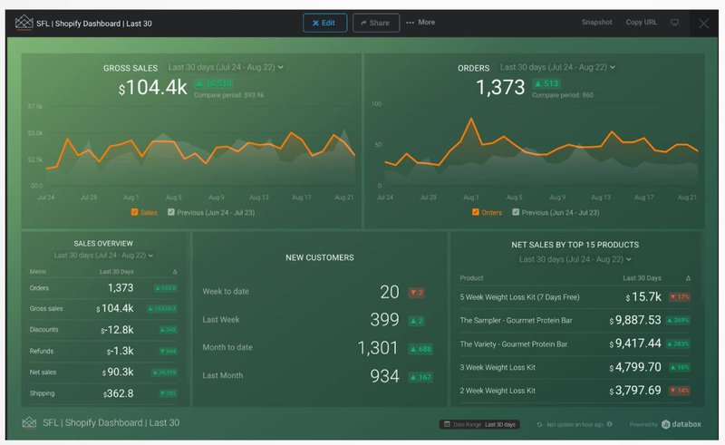Click the Powered by databox link

pyautogui.click(x=665, y=424)
